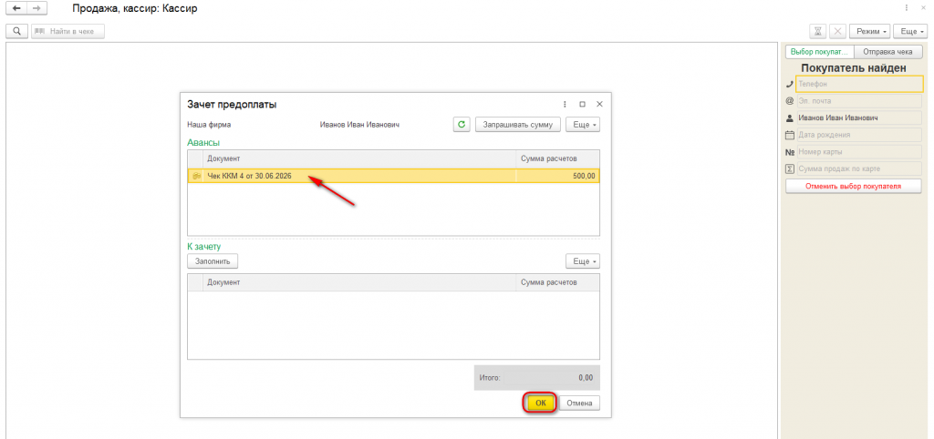The image size is (934, 439).
Task: Maximize the Зачет предоплаты dialog
Action: [582, 104]
